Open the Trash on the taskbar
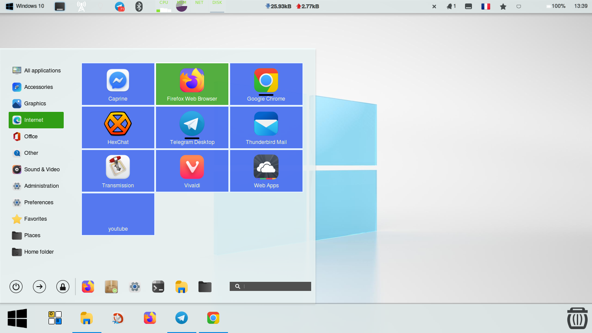This screenshot has height=333, width=592. tap(577, 318)
